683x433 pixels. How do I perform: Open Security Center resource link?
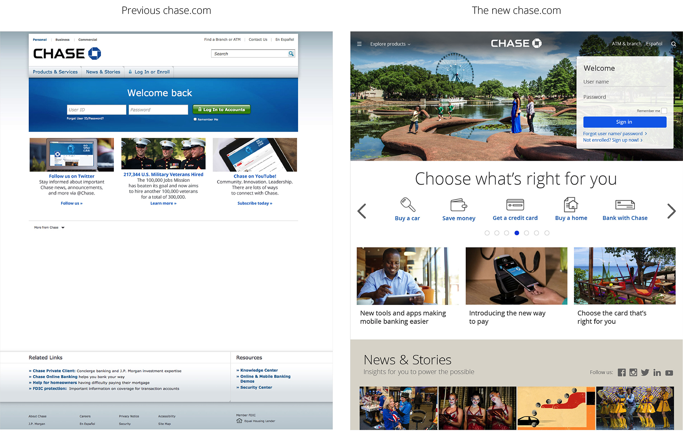(256, 387)
